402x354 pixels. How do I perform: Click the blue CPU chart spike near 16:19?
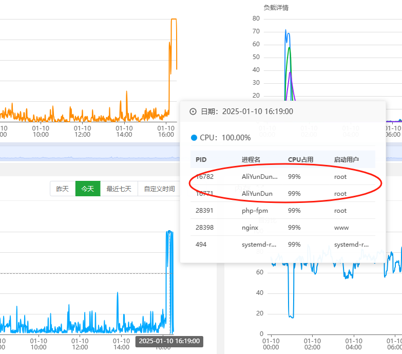tap(169, 232)
